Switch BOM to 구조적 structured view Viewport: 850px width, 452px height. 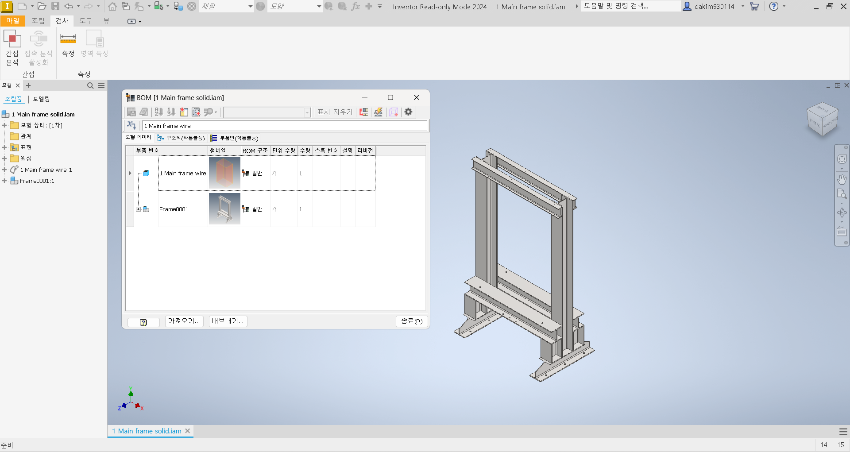point(182,138)
